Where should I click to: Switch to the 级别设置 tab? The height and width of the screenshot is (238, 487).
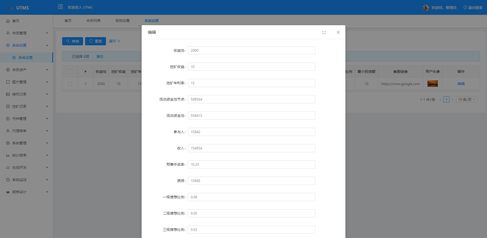(123, 21)
